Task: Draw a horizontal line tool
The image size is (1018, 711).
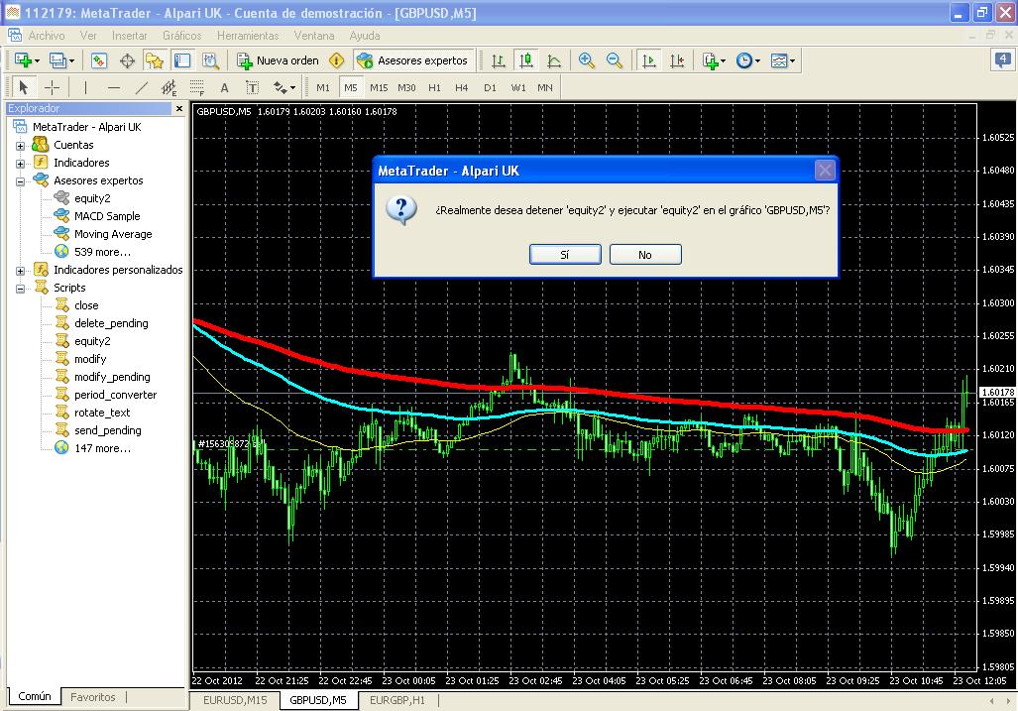Action: point(113,87)
